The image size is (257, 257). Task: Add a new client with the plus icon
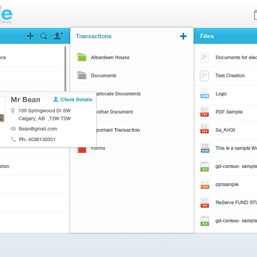30,36
